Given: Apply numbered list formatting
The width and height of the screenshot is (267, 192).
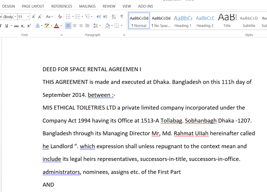Looking at the screenshot, I should point(78,16).
